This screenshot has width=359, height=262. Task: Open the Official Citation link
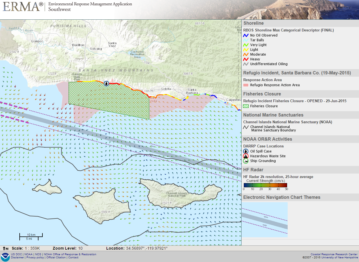click(x=56, y=258)
